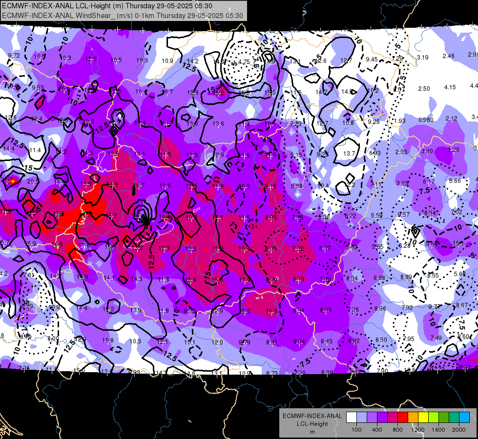This screenshot has width=478, height=439.
Task: Click the wind shear value 8.81
Action: [x=271, y=342]
